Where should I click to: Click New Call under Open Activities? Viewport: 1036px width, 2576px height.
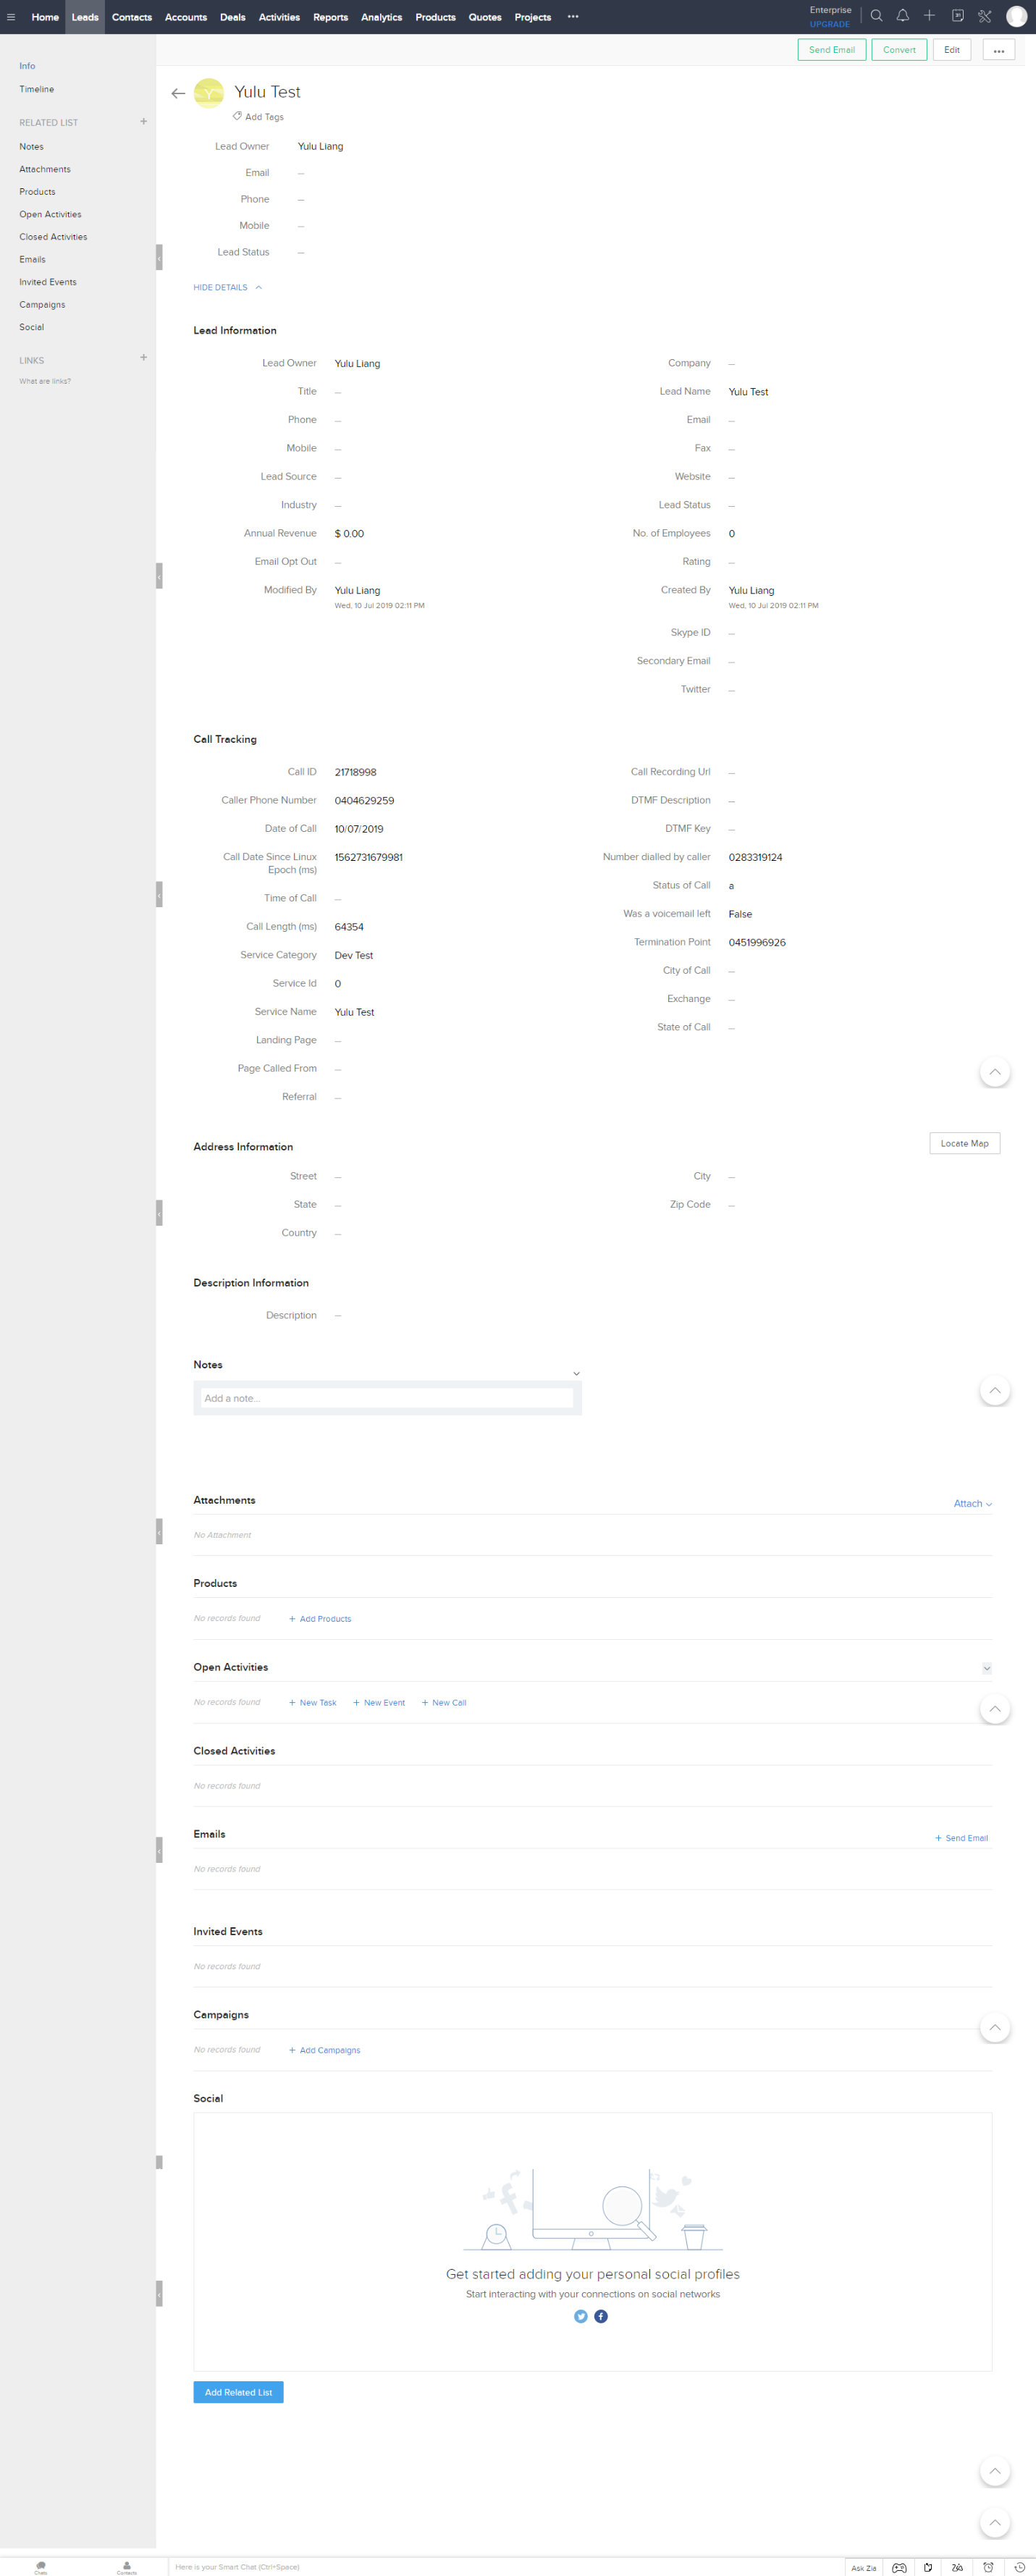[x=444, y=1702]
